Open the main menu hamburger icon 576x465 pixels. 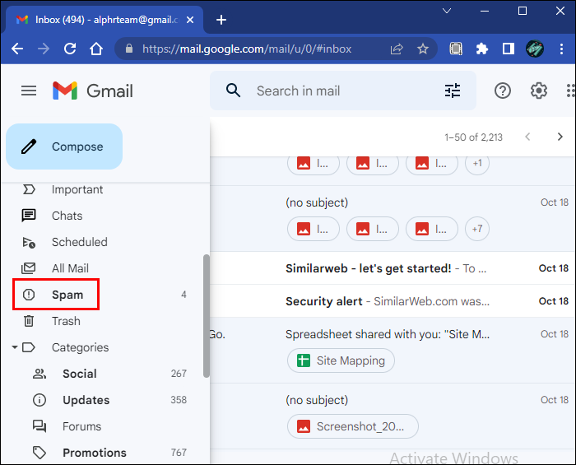[x=29, y=91]
